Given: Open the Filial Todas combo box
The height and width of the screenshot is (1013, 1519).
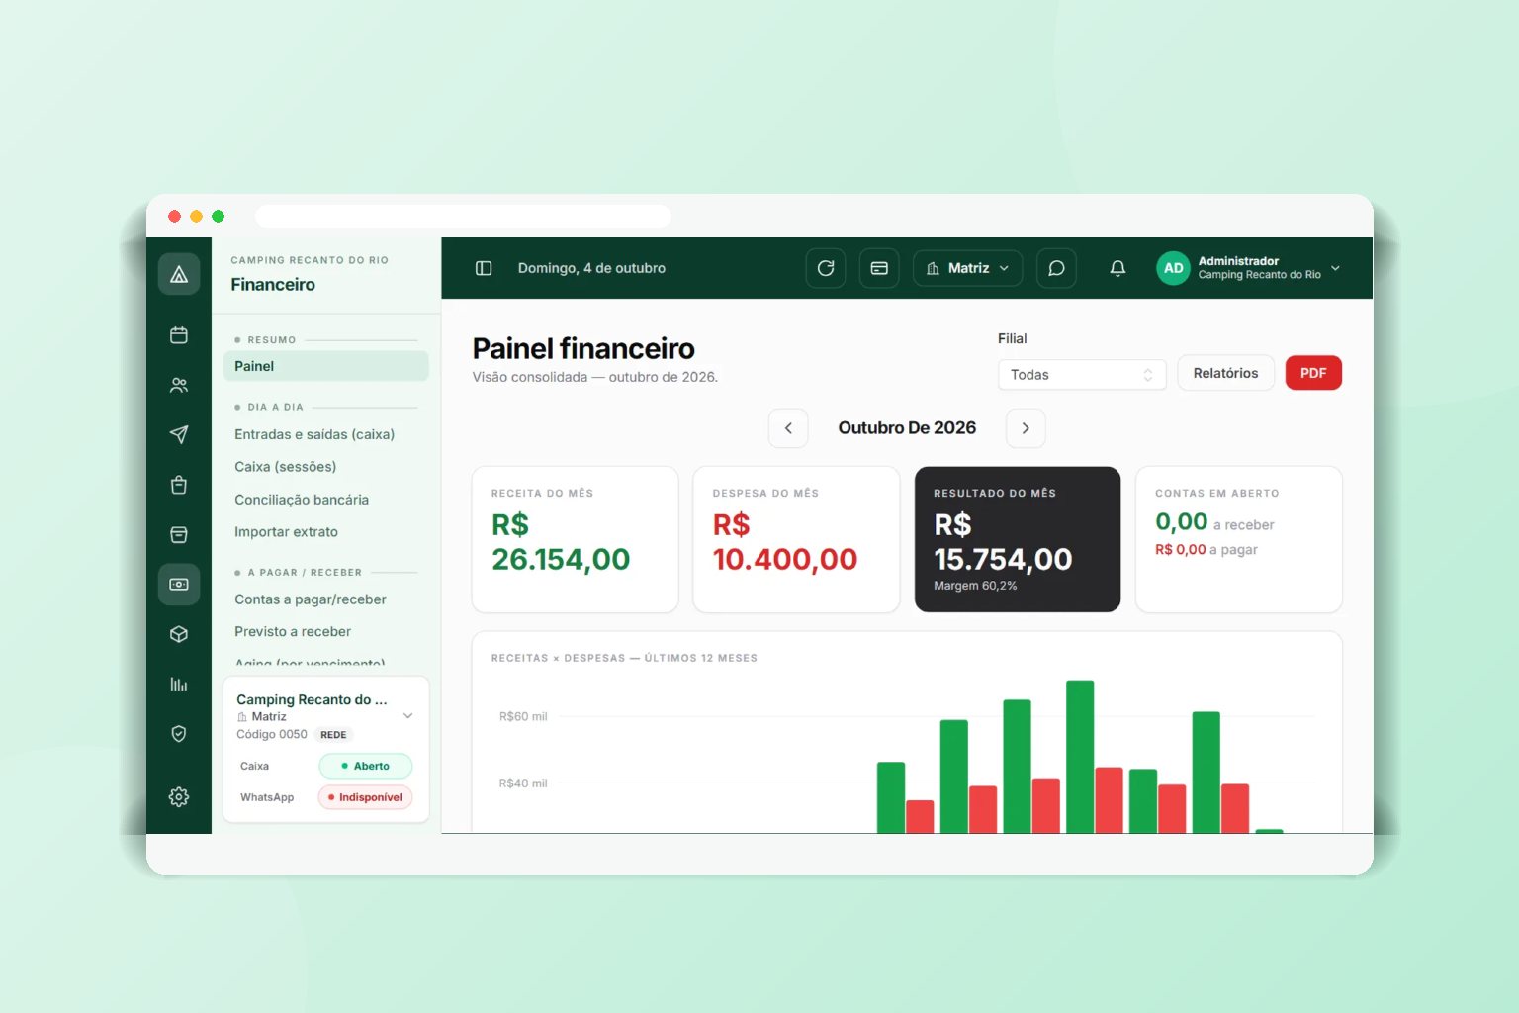Looking at the screenshot, I should point(1082,375).
